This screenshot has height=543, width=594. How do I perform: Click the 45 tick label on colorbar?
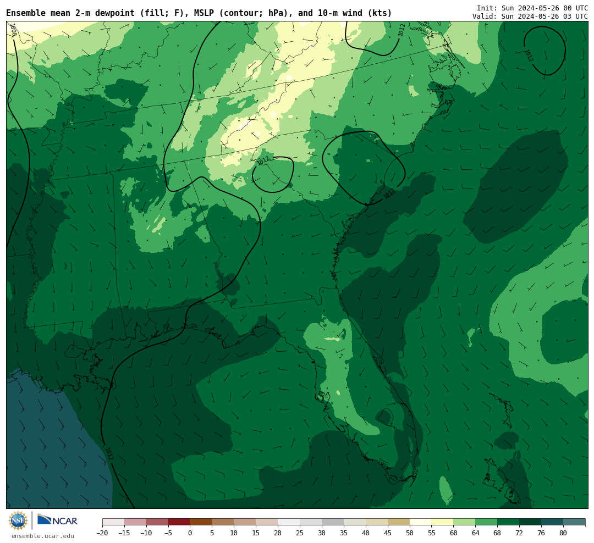tap(388, 533)
